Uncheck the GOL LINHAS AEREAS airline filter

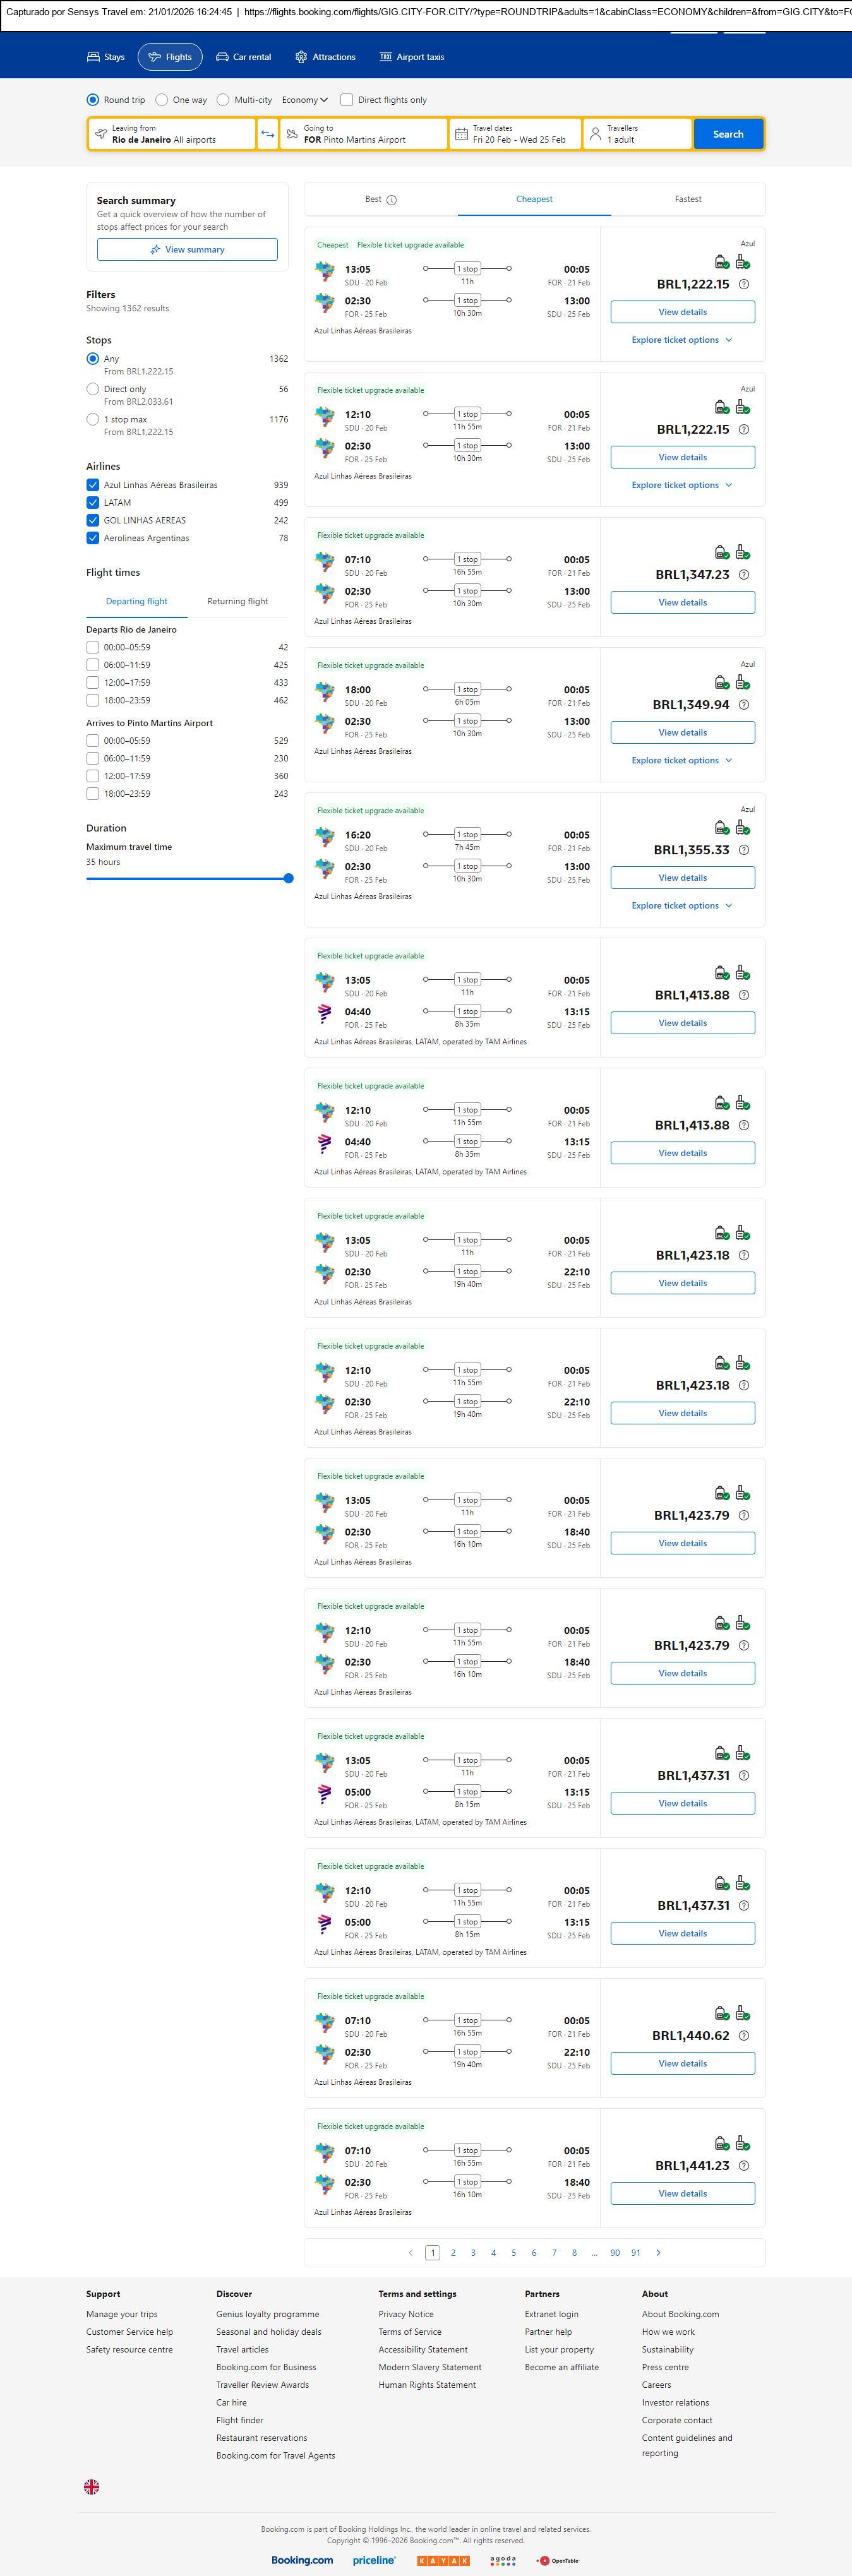(x=93, y=520)
